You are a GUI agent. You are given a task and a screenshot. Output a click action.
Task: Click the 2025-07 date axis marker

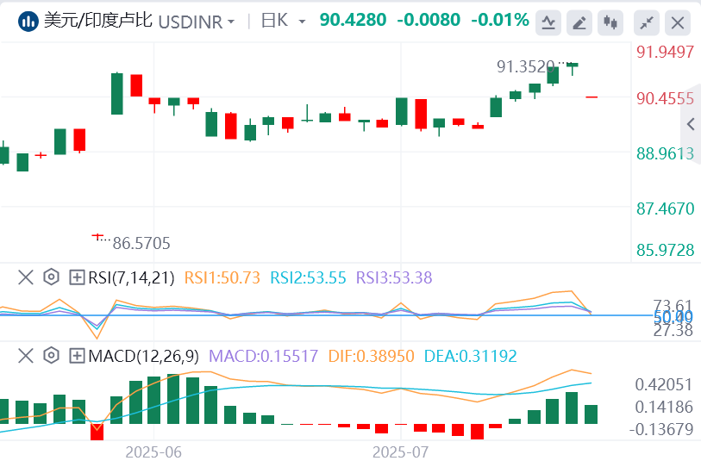coord(400,451)
